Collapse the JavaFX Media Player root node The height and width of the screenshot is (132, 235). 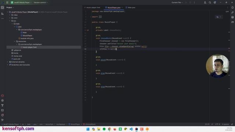7,12
